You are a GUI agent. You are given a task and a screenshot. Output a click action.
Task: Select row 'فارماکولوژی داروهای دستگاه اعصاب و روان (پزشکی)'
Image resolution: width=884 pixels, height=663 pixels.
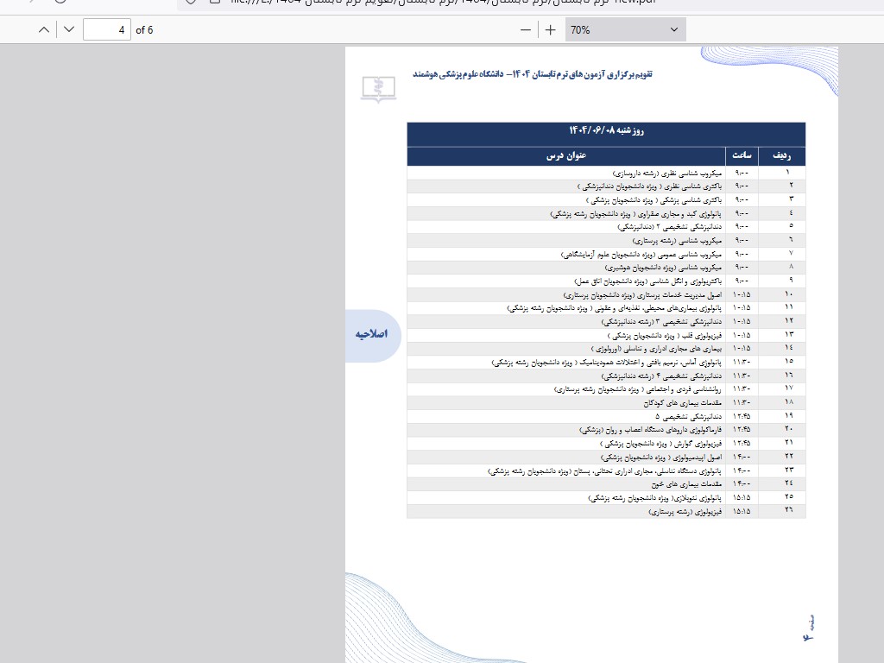pos(606,430)
